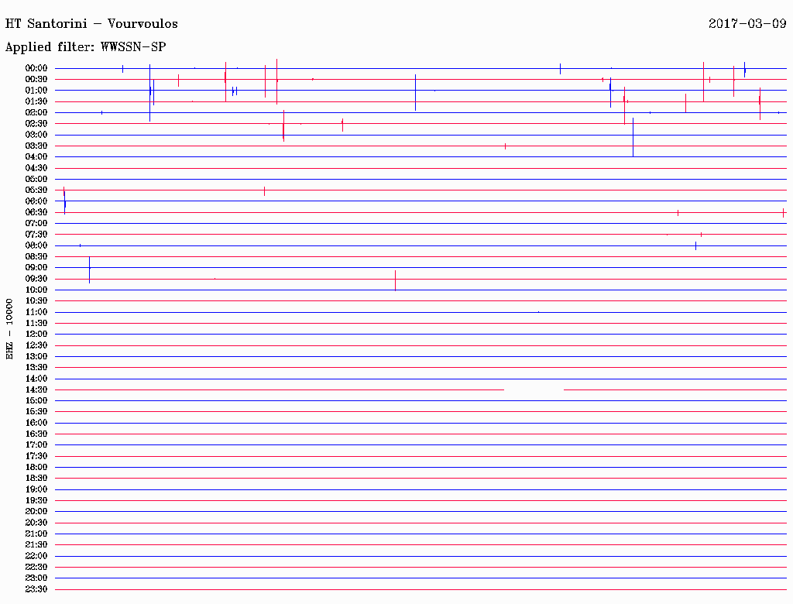Select the 05:00 time label

pyautogui.click(x=36, y=179)
